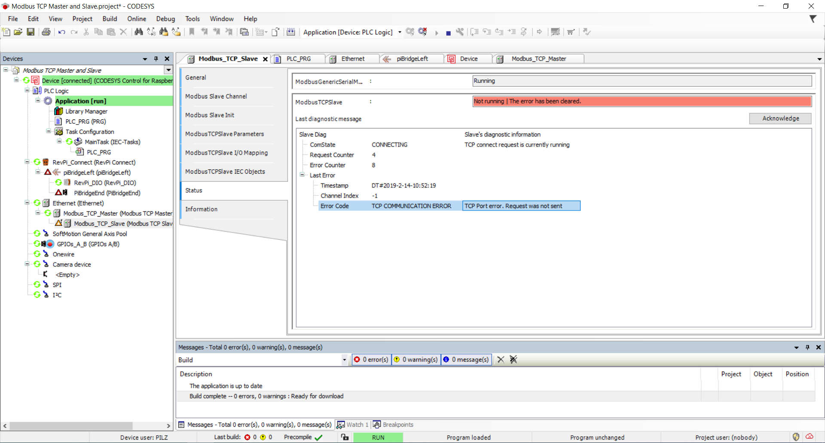Viewport: 825px width, 443px height.
Task: Open the File menu
Action: [13, 19]
